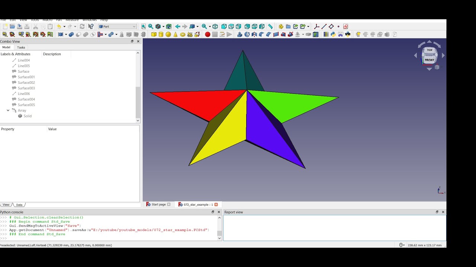Revolve a selected shape icon
The width and height of the screenshot is (476, 267).
pos(247,34)
